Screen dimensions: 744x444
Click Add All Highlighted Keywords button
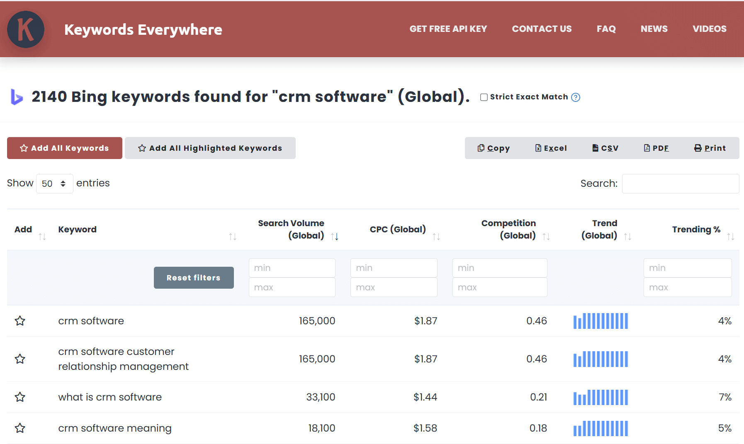210,148
